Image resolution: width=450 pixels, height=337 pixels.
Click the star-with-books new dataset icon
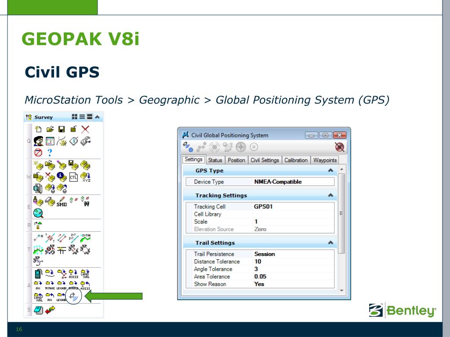click(x=38, y=165)
